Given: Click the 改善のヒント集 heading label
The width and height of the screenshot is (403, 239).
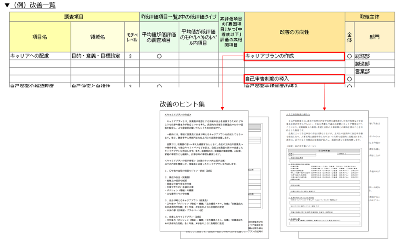Looking at the screenshot, I should (182, 104).
